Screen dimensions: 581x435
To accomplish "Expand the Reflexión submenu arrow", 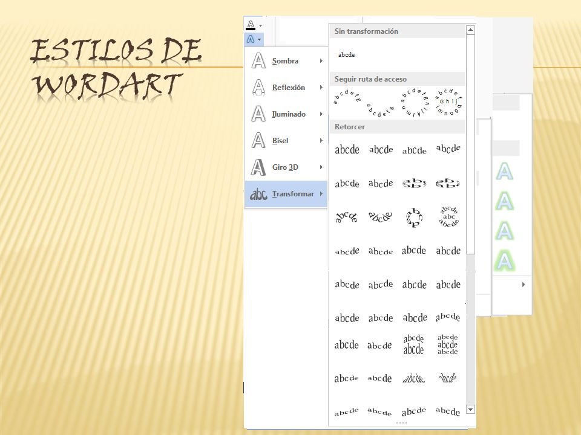I will coord(321,87).
